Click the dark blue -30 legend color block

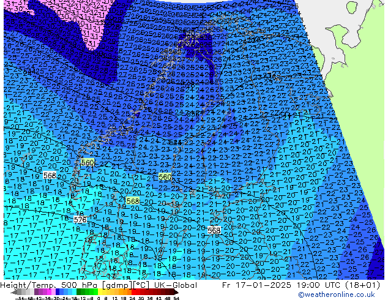[x=58, y=291]
